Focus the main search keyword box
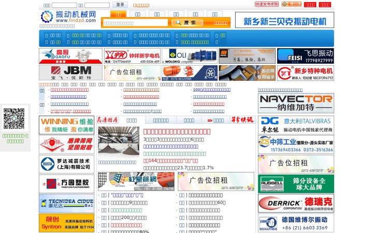This screenshot has width=373, height=233. pos(135,23)
